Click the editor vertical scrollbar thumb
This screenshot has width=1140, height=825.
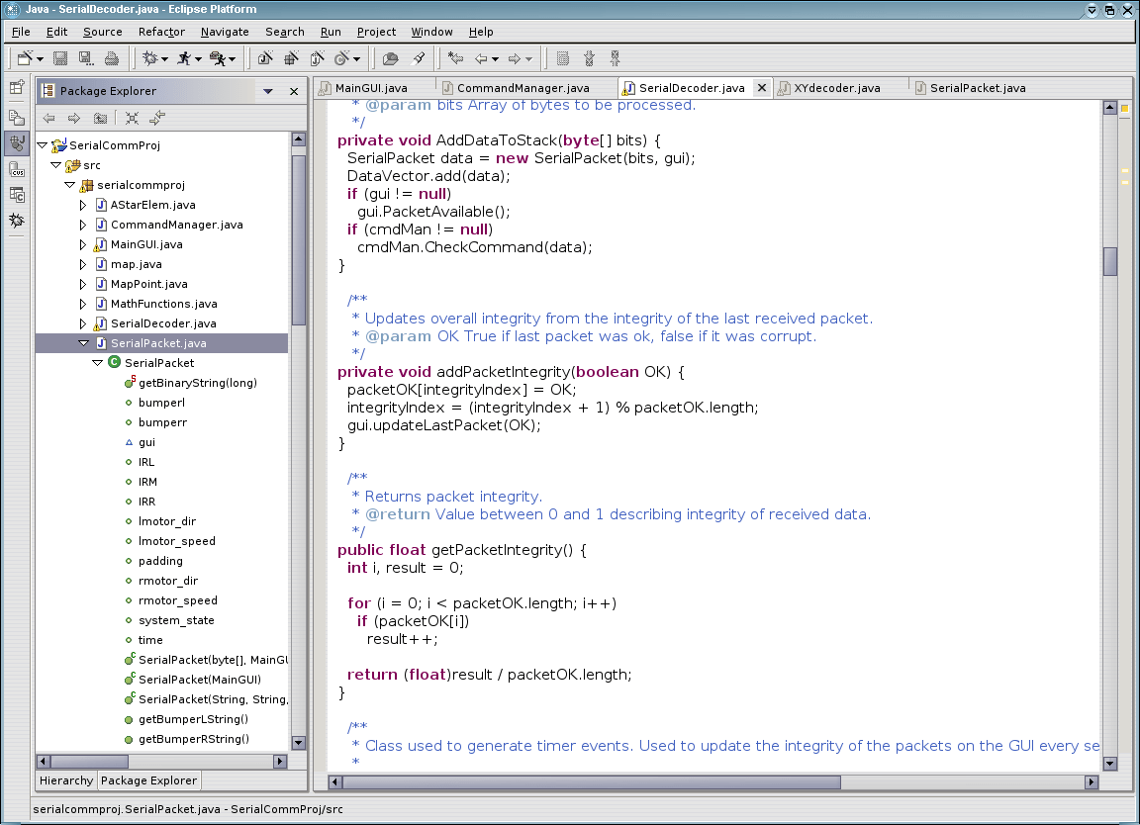[1109, 262]
